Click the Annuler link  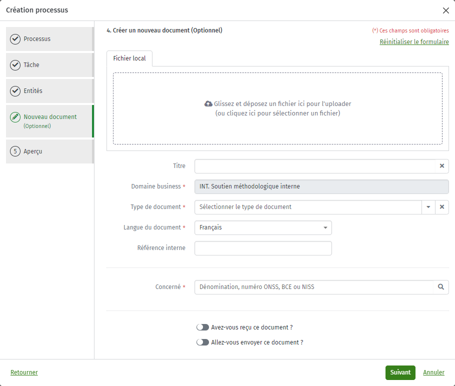point(433,372)
